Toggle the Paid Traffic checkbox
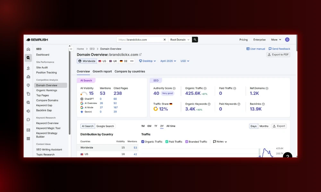The width and height of the screenshot is (321, 192). 167,142
